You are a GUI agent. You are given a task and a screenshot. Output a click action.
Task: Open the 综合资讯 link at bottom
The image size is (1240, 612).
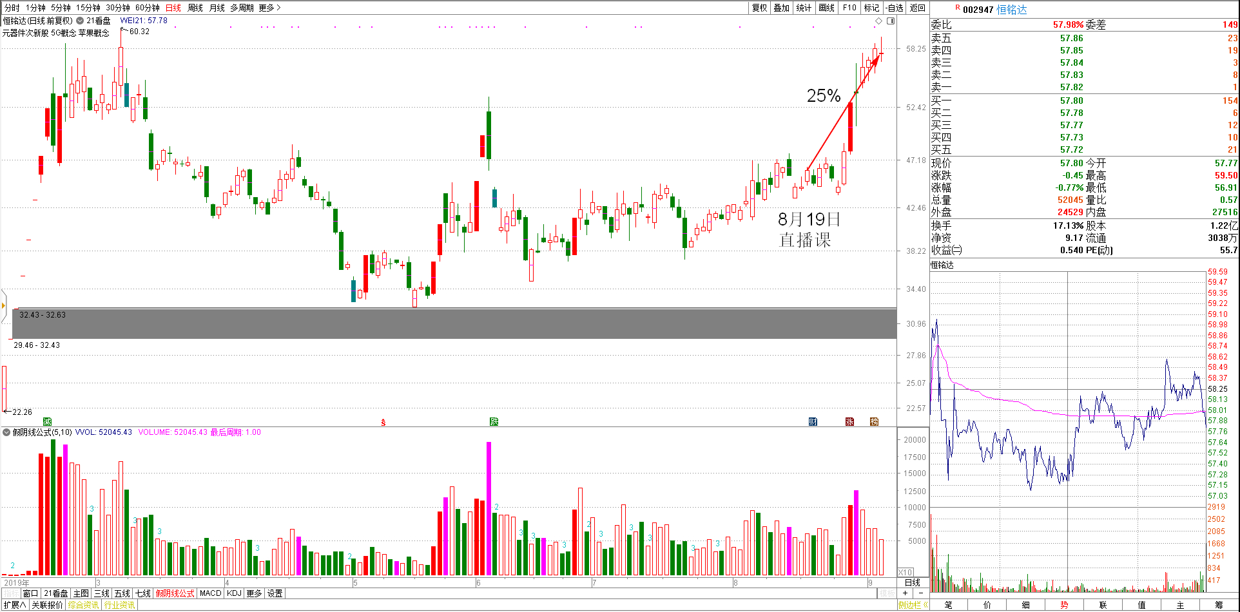coord(83,605)
